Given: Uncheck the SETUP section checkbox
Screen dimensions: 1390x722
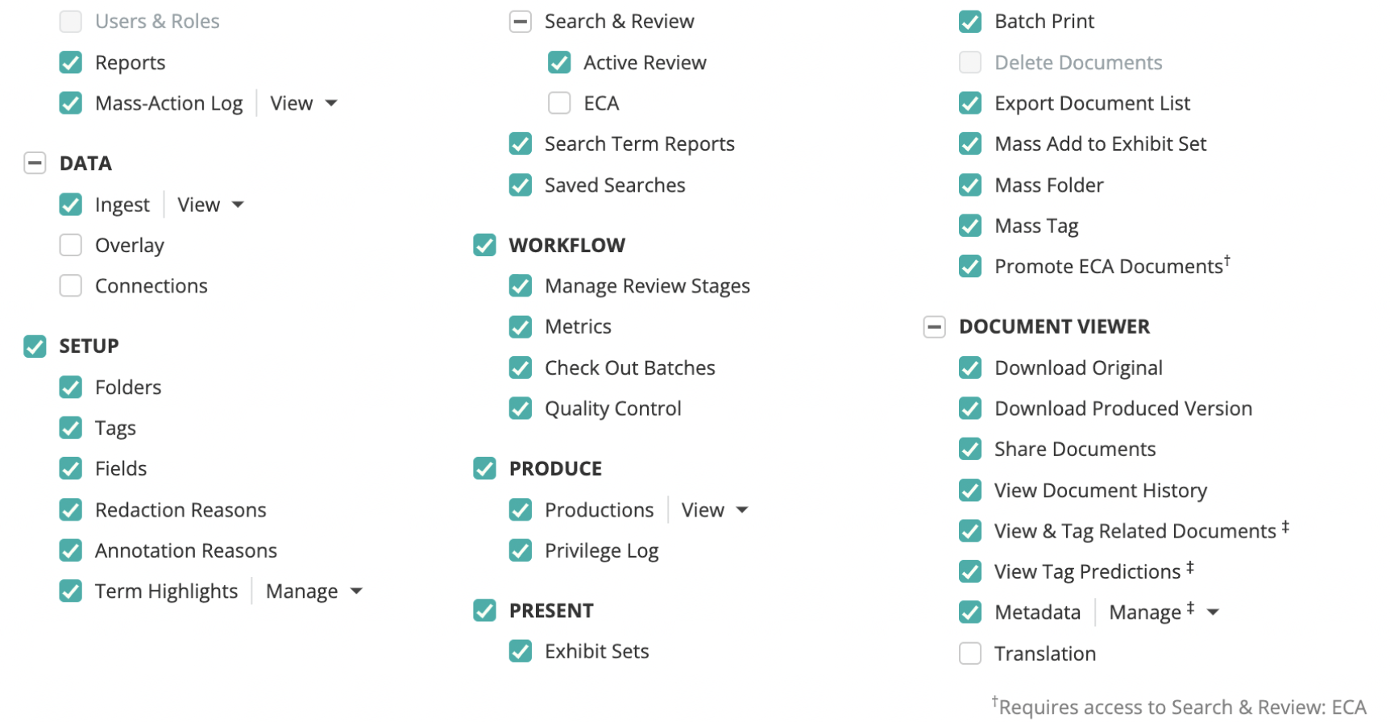Looking at the screenshot, I should point(35,346).
